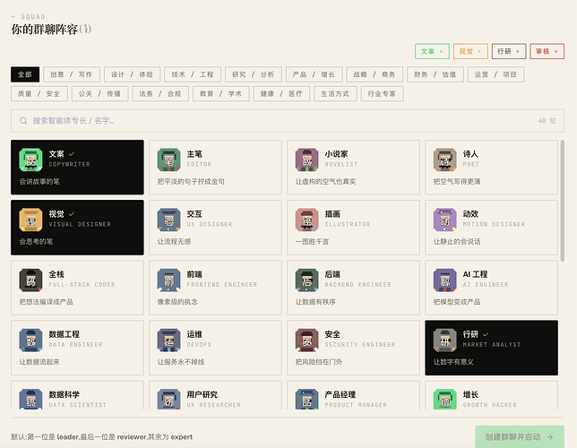577x448 pixels.
Task: Deselect the 视觉 Visual Designer checkmark
Action: pyautogui.click(x=72, y=214)
